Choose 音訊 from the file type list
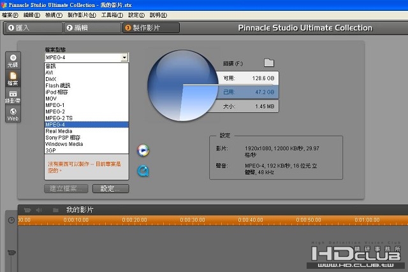The height and width of the screenshot is (272, 408). point(87,66)
